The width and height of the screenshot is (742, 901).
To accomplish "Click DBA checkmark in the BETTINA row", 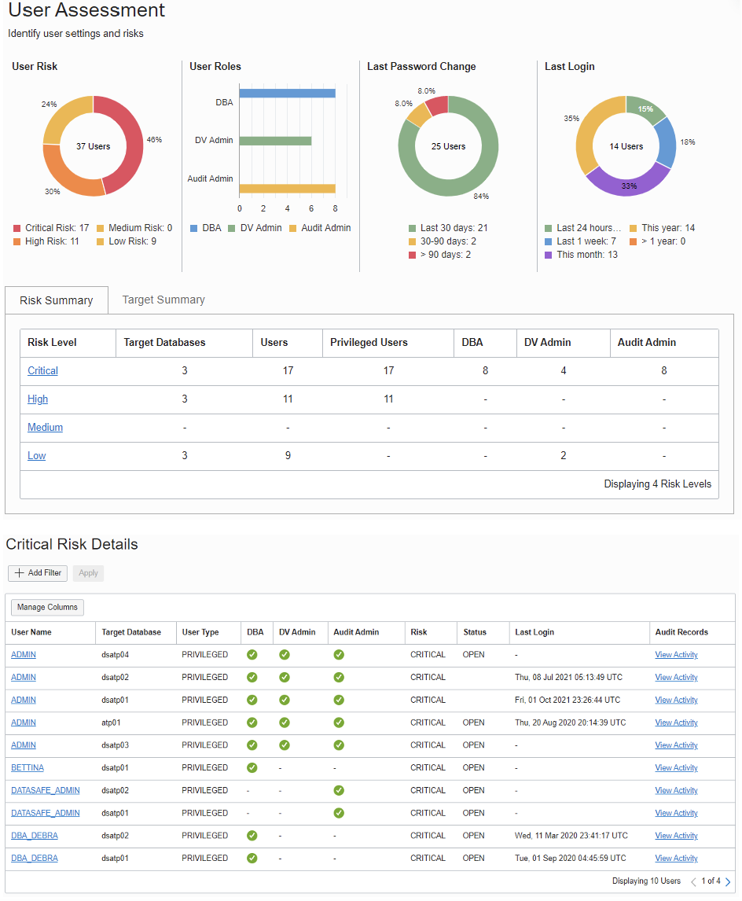I will point(252,767).
